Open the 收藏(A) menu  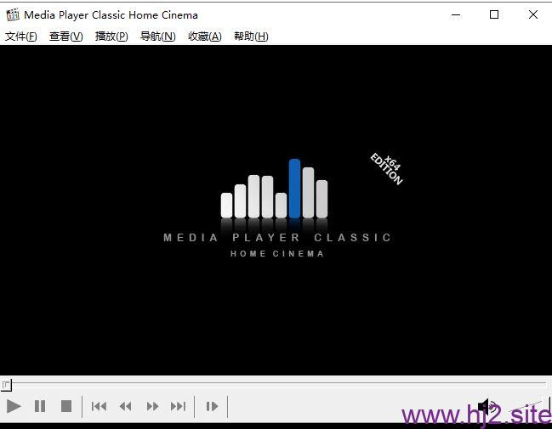[205, 37]
